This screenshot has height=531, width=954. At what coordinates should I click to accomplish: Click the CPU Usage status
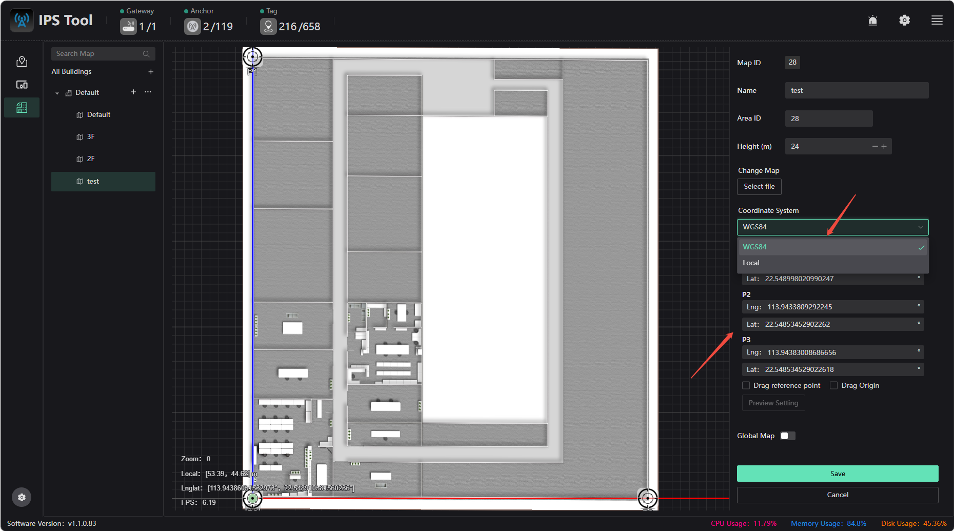[744, 523]
